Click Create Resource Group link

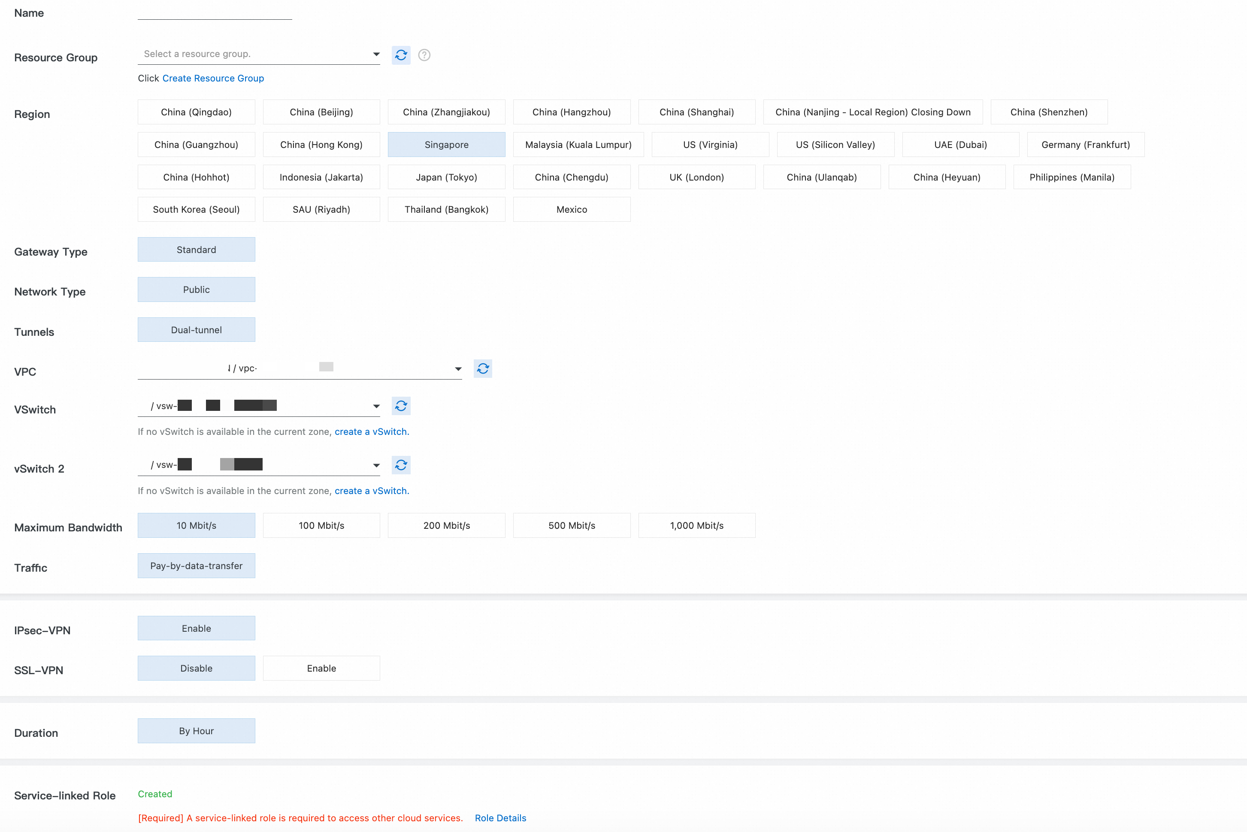click(213, 78)
